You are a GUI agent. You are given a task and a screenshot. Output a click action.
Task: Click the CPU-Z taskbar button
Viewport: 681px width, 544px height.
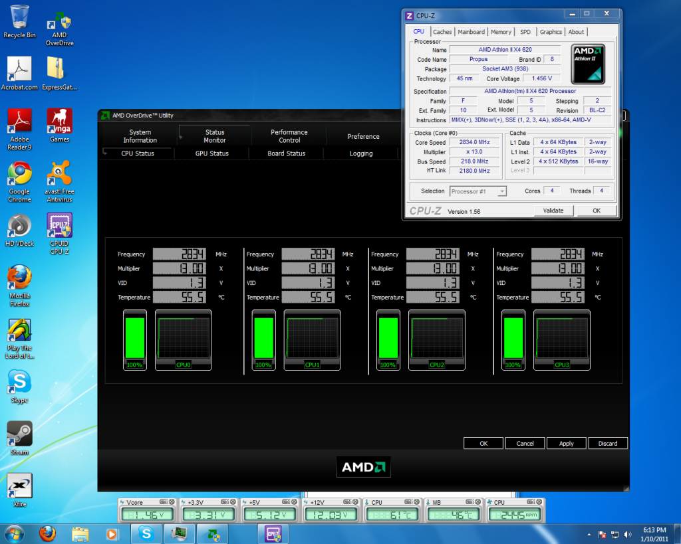pos(273,534)
